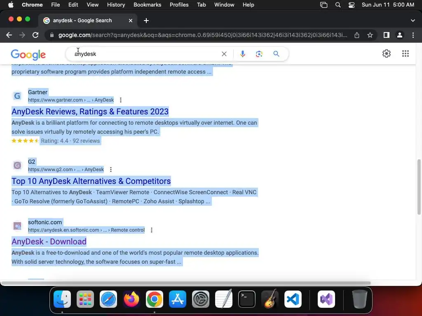This screenshot has width=422, height=316.
Task: Open the Apple menu
Action: (11, 5)
